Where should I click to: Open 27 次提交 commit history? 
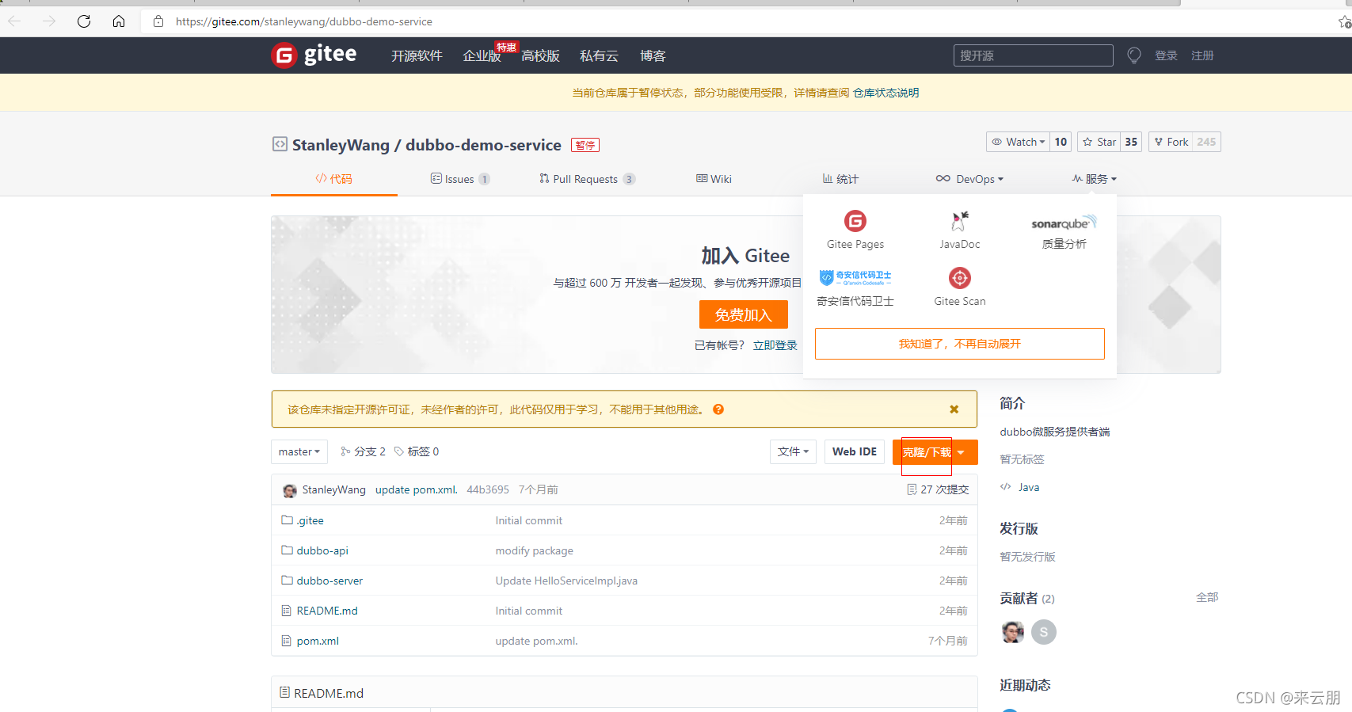(x=938, y=489)
